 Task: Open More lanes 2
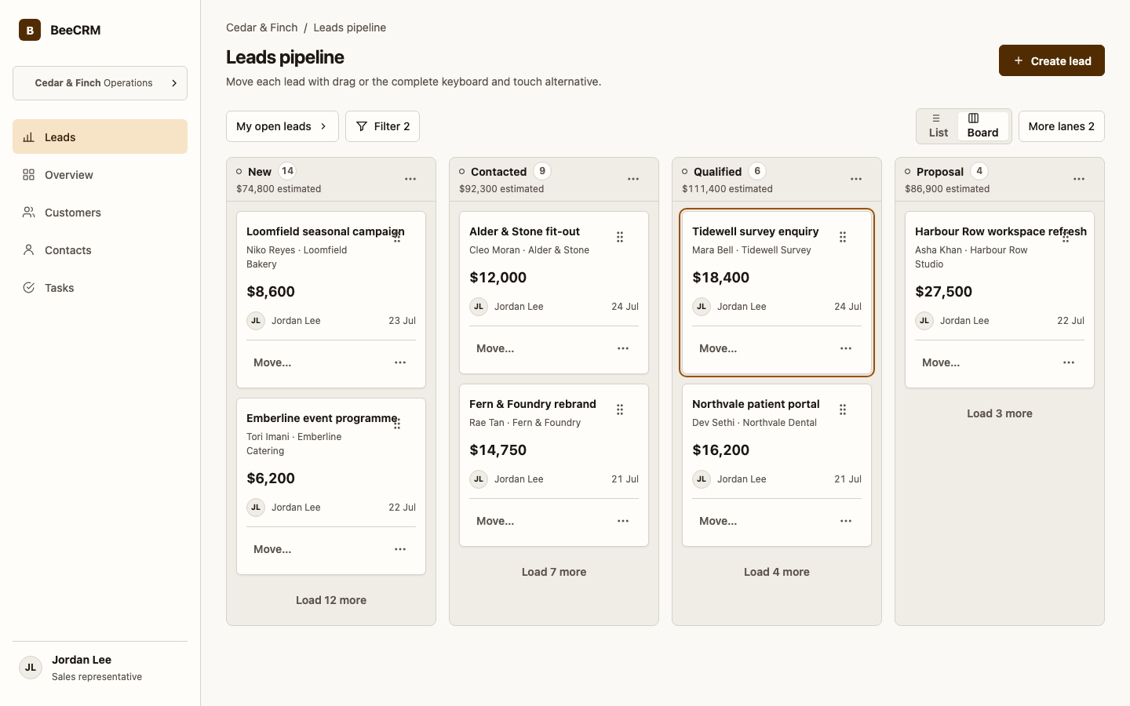[1061, 126]
